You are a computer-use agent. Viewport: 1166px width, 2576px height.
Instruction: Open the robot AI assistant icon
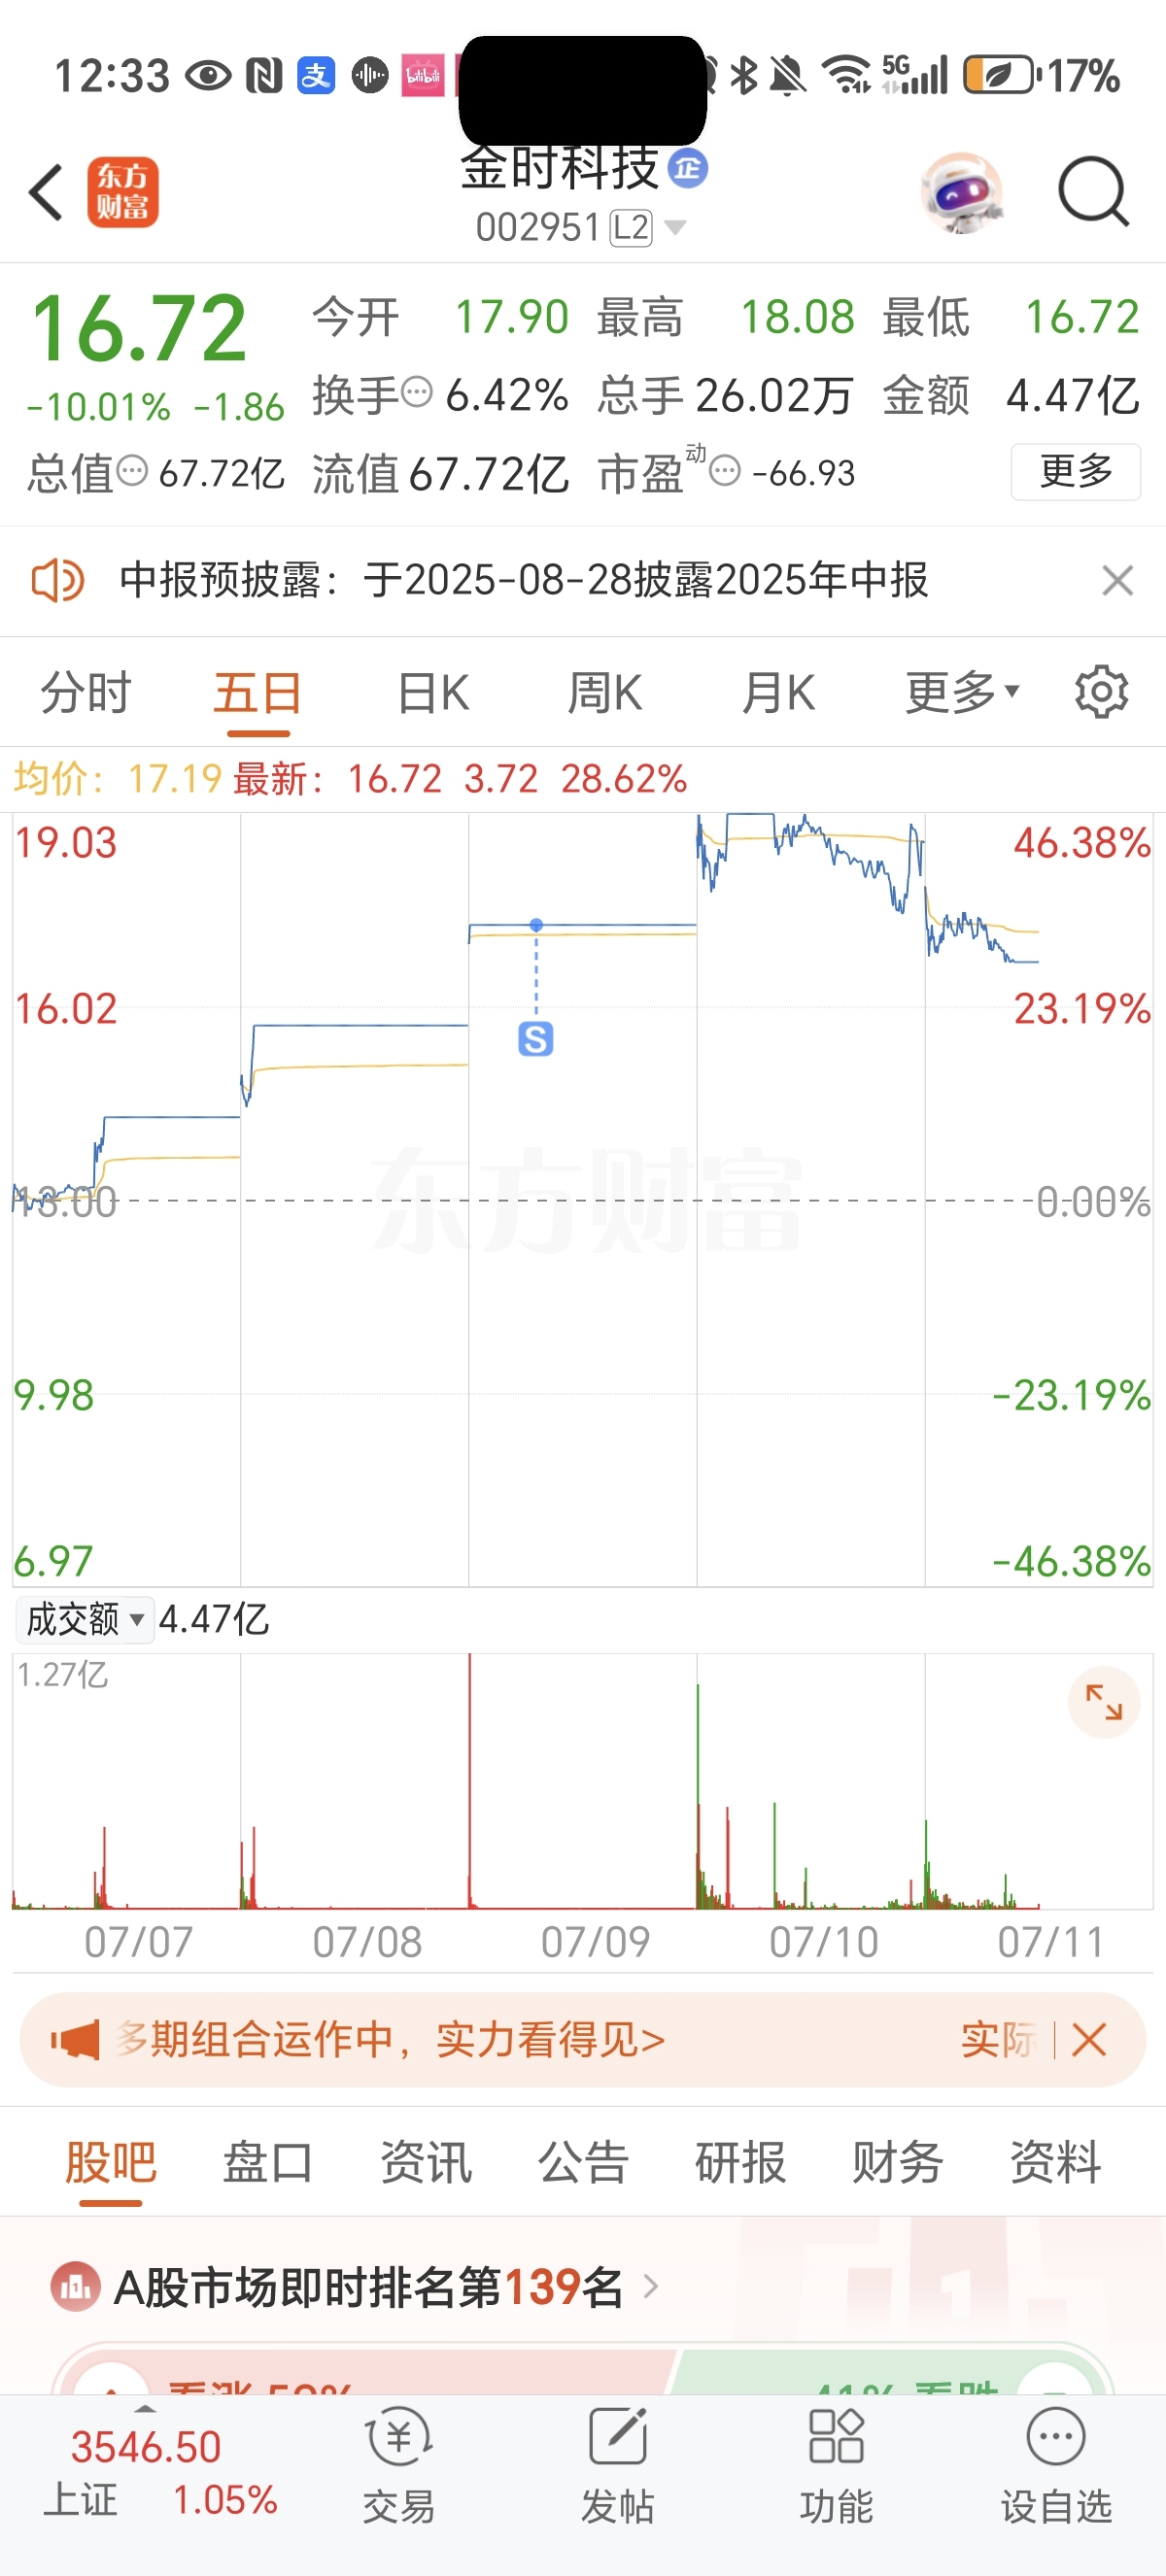[x=962, y=192]
